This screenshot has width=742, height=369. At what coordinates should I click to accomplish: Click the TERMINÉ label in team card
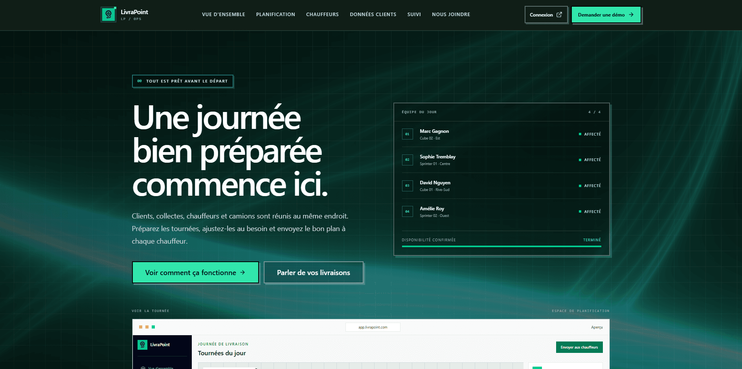592,240
